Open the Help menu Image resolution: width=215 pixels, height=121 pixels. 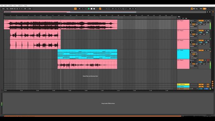pos(26,6)
